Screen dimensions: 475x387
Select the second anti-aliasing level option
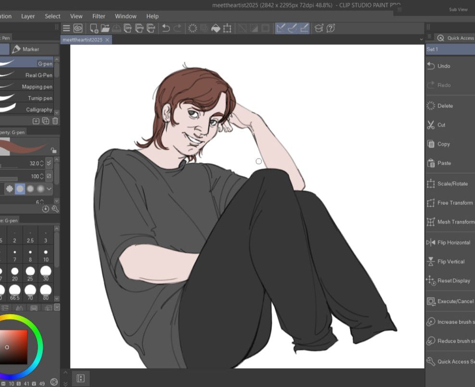[20, 189]
